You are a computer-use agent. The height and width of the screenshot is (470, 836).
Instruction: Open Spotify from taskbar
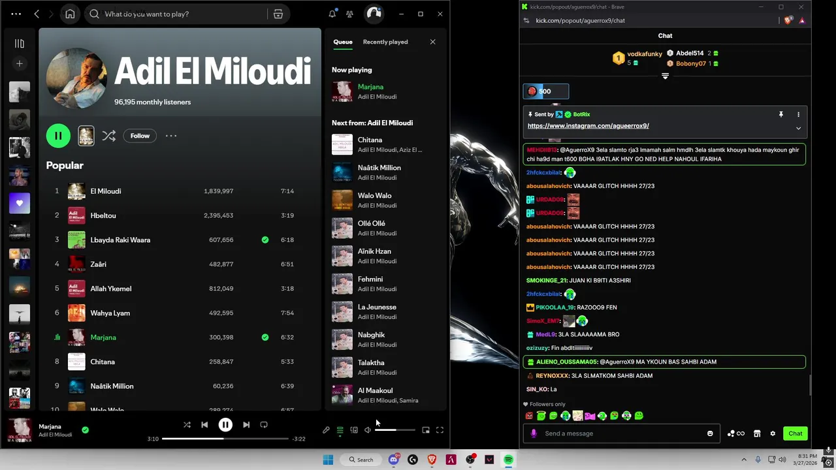tap(508, 460)
